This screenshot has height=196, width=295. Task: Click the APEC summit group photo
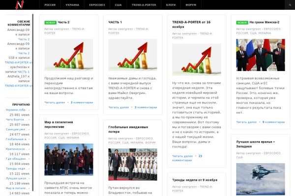click(69, 160)
